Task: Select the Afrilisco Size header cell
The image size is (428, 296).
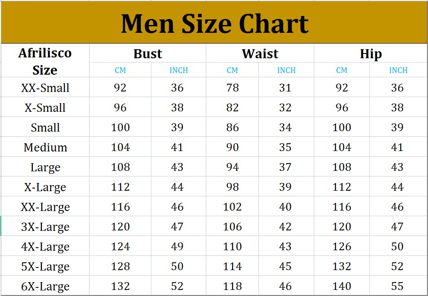Action: (45, 61)
